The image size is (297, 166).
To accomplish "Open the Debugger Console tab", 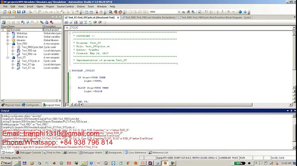I will click(28, 152).
